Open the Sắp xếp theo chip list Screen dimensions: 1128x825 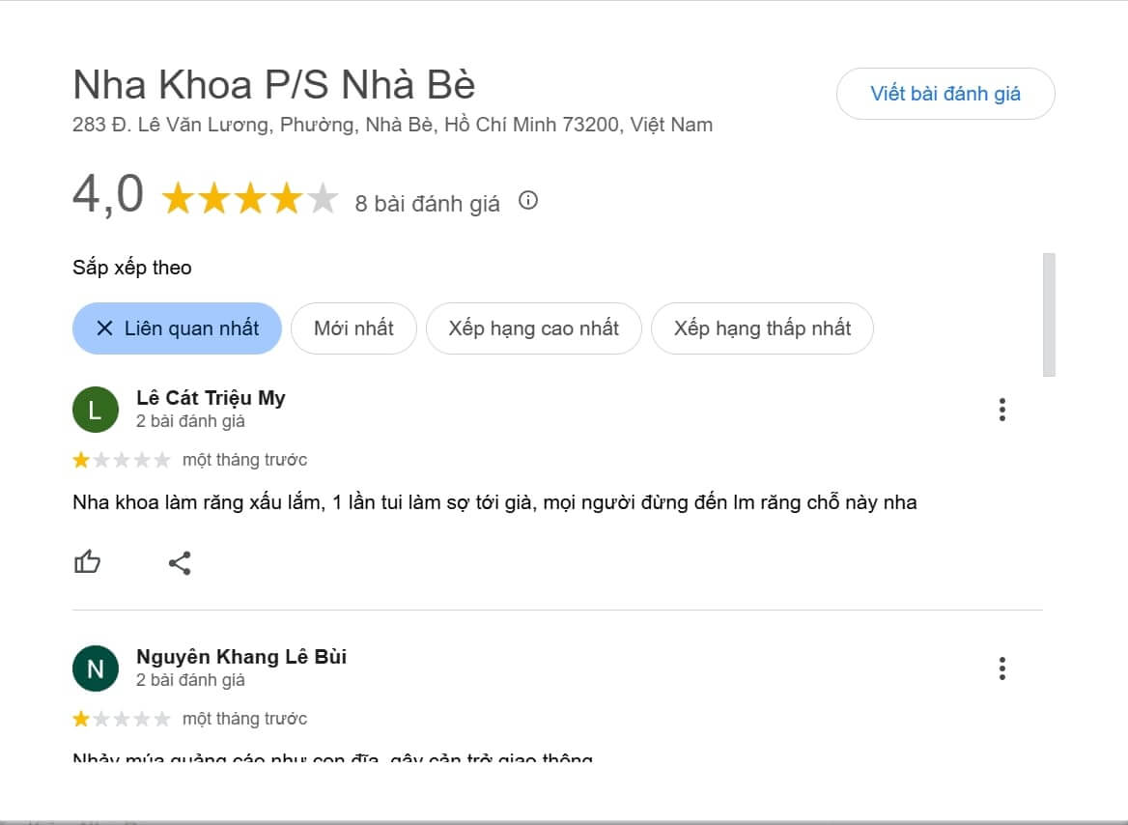pyautogui.click(x=132, y=268)
